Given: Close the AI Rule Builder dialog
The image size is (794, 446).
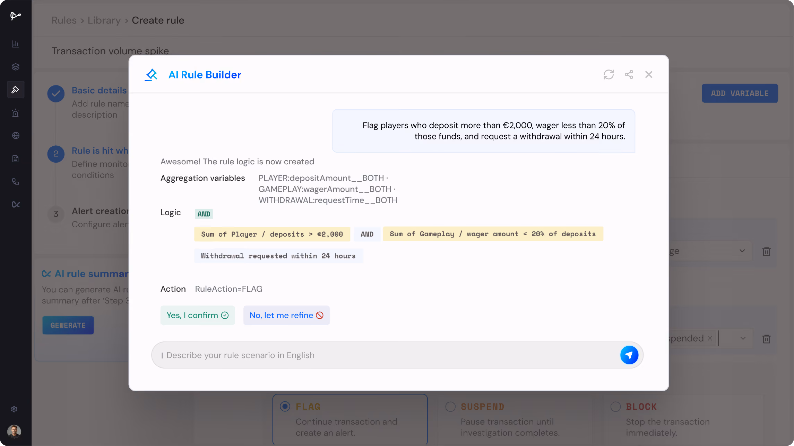Looking at the screenshot, I should (x=649, y=74).
